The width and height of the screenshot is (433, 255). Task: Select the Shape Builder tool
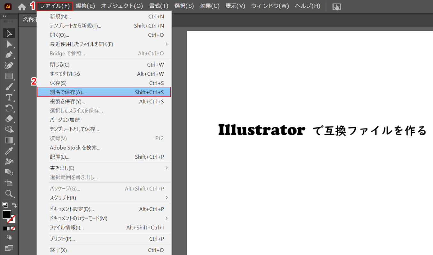(9, 129)
